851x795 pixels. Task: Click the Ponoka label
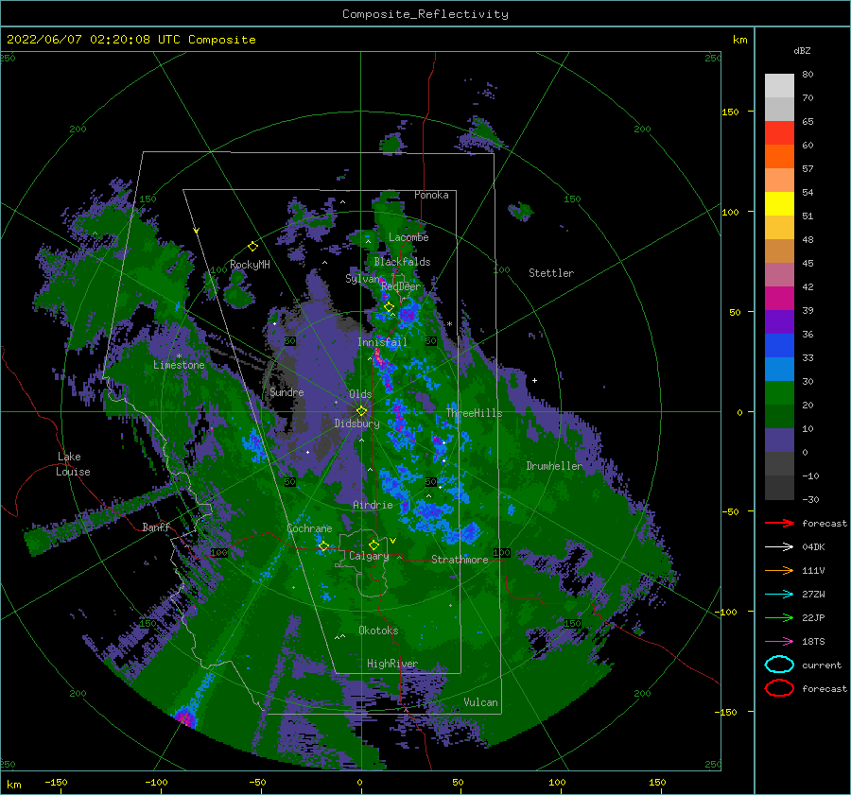(431, 195)
